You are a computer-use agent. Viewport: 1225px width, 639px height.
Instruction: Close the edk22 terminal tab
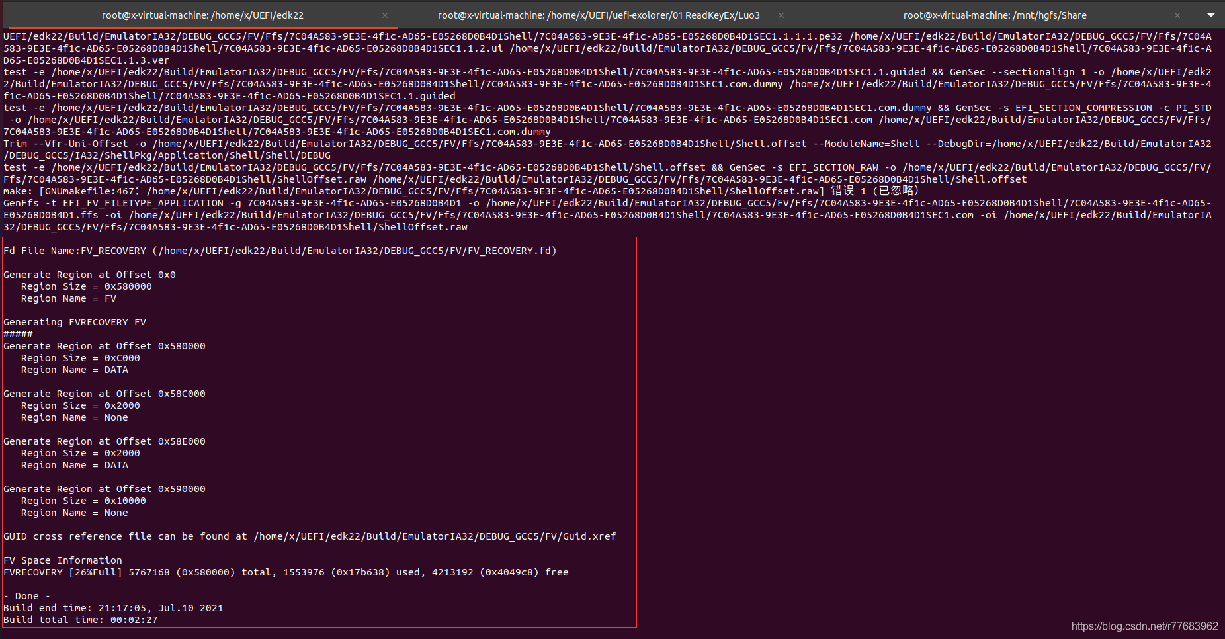point(385,15)
